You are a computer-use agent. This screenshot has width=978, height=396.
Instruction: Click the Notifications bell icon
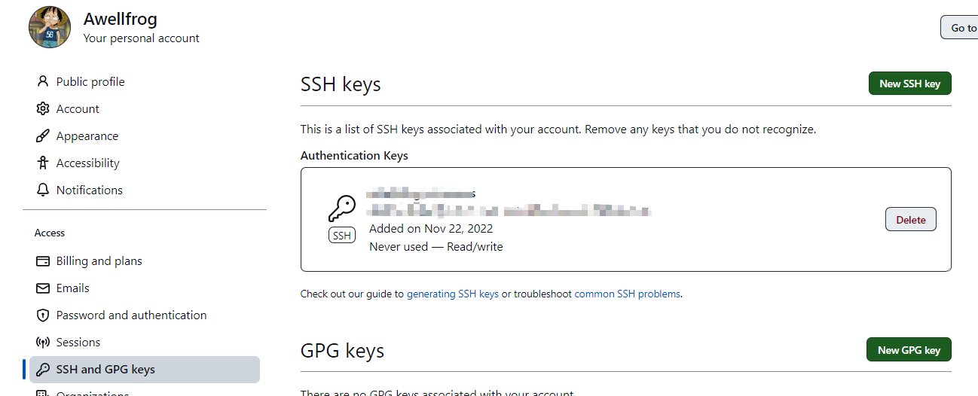(43, 190)
